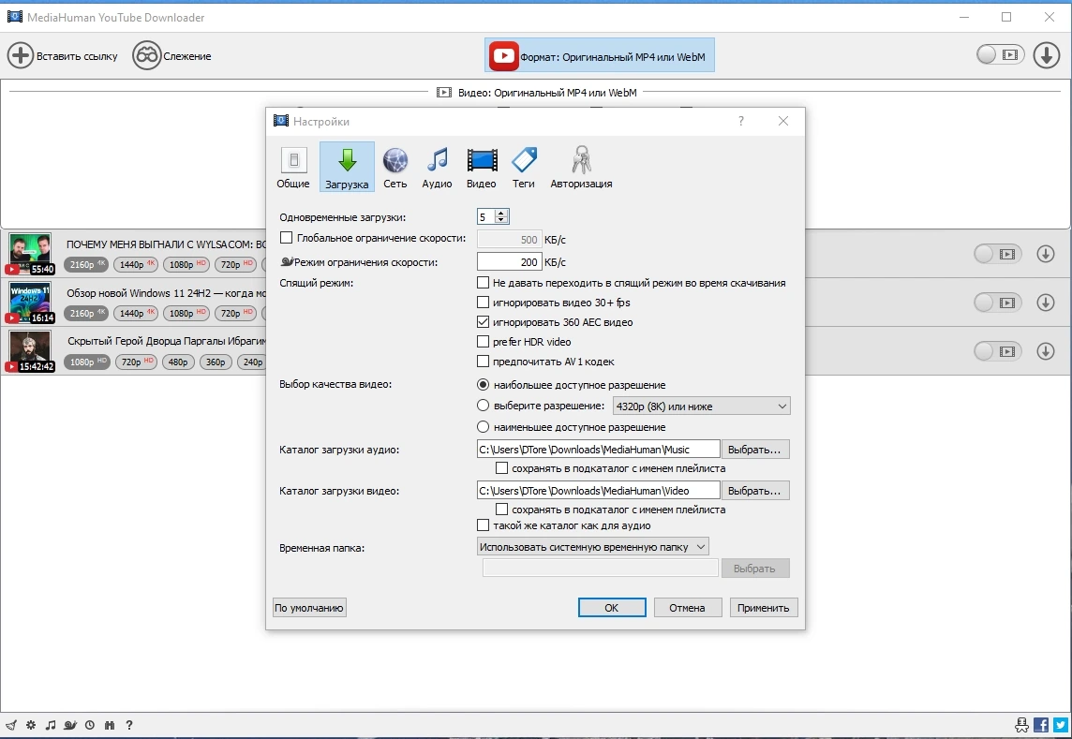Screen dimensions: 1072x739
Task: Check 'игнорировать видео 30+ fps'
Action: click(x=483, y=303)
